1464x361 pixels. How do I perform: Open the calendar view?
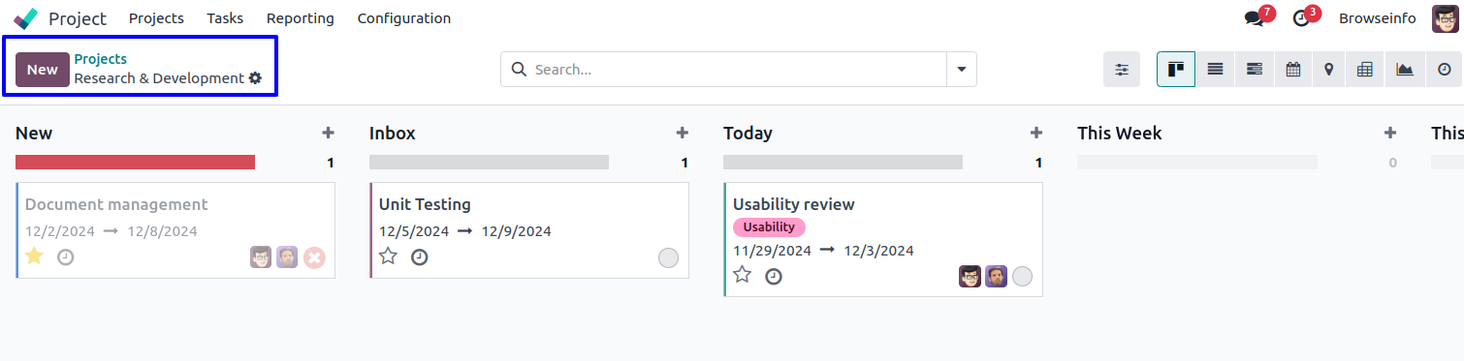click(x=1292, y=70)
